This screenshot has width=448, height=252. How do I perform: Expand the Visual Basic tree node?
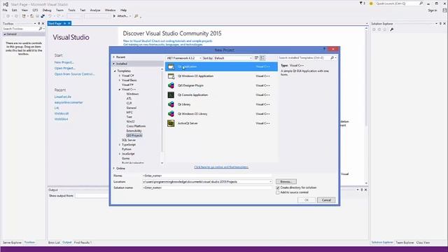pyautogui.click(x=120, y=80)
